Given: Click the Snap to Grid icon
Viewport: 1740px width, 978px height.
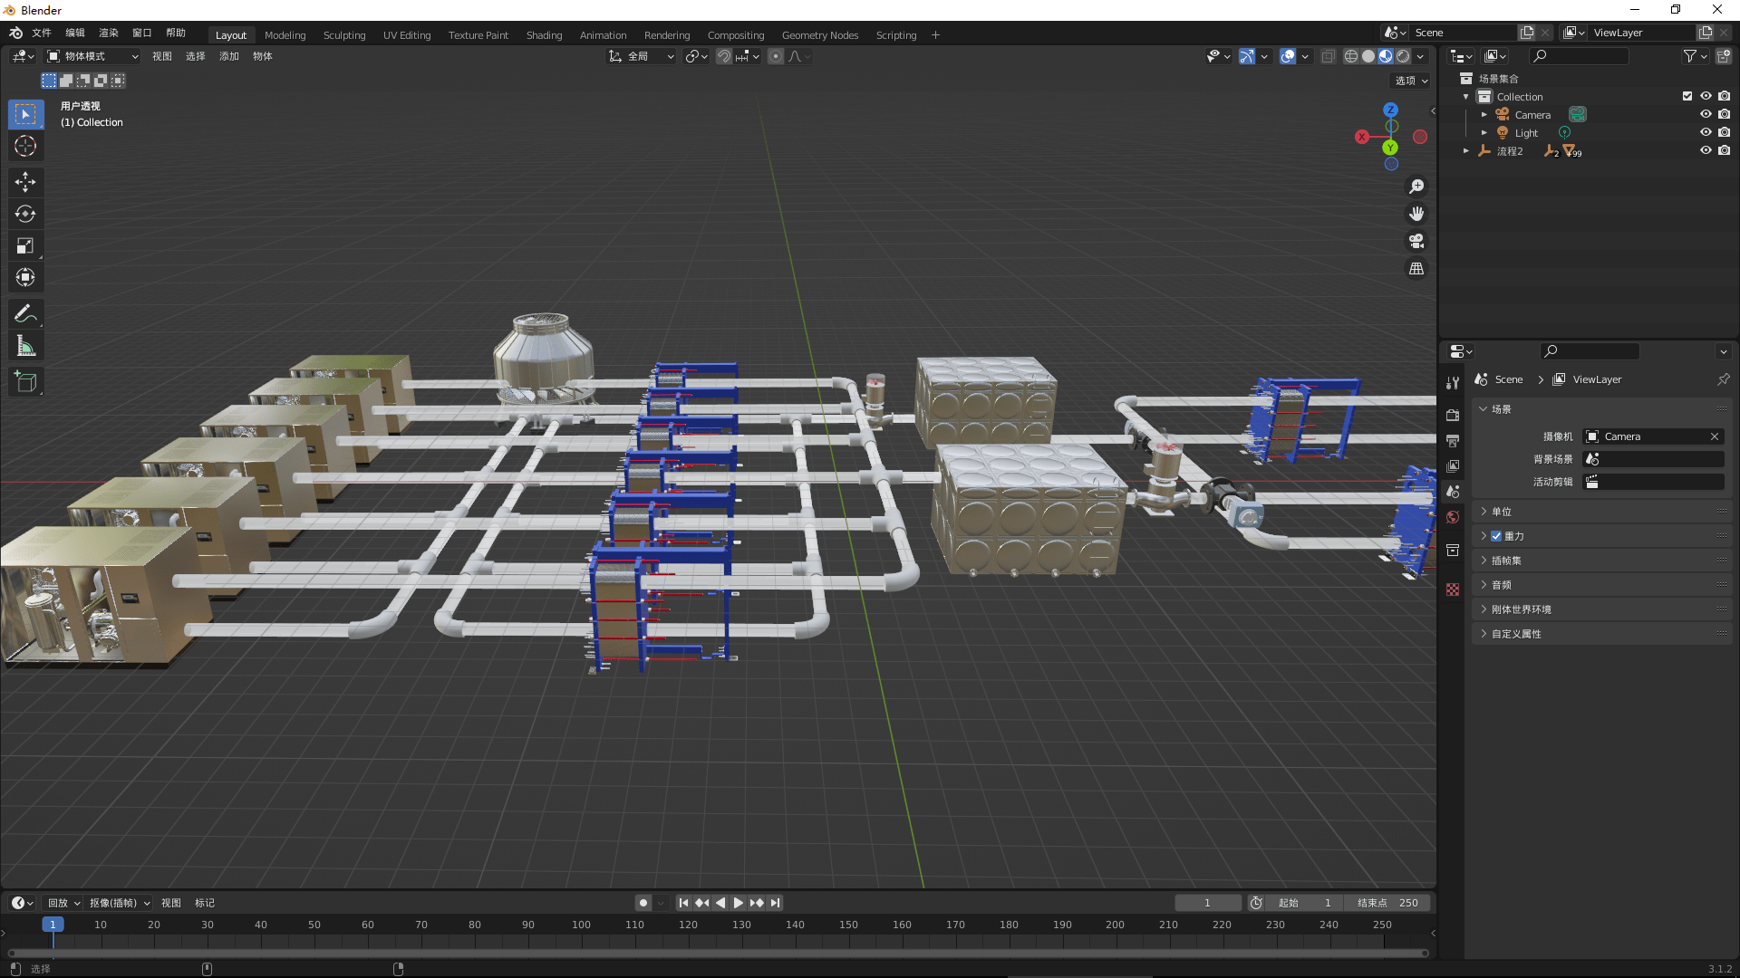Looking at the screenshot, I should point(743,56).
